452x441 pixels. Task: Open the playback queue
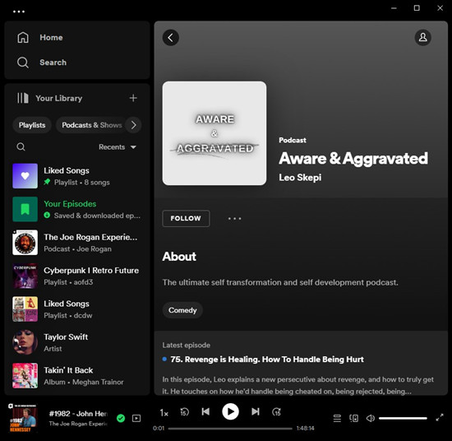click(337, 418)
